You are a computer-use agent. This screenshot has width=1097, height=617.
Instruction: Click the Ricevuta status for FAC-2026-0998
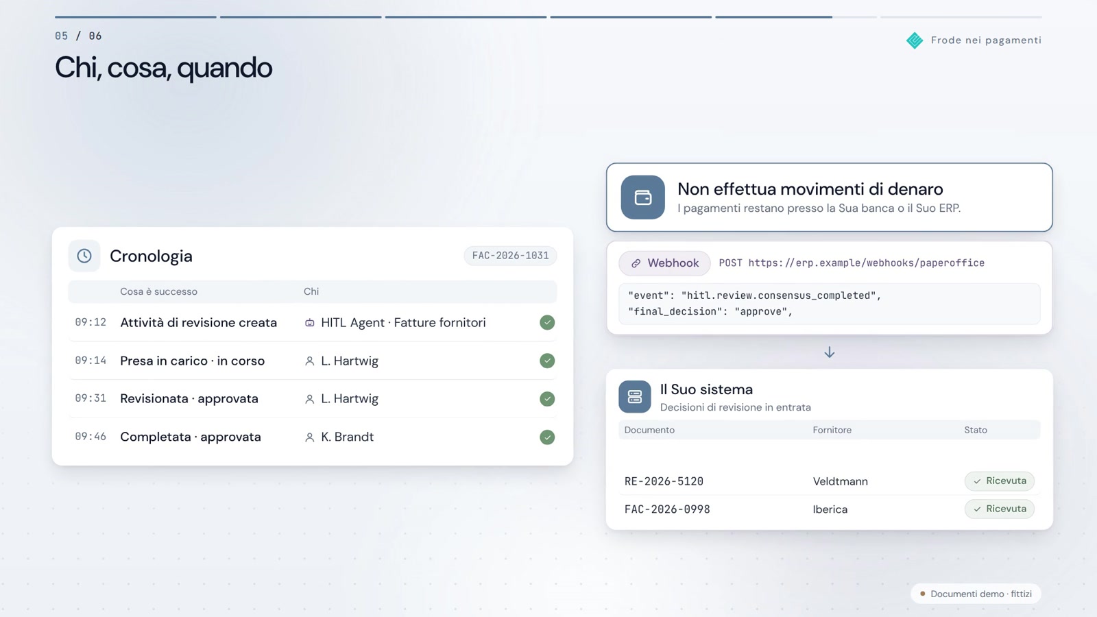click(1000, 509)
